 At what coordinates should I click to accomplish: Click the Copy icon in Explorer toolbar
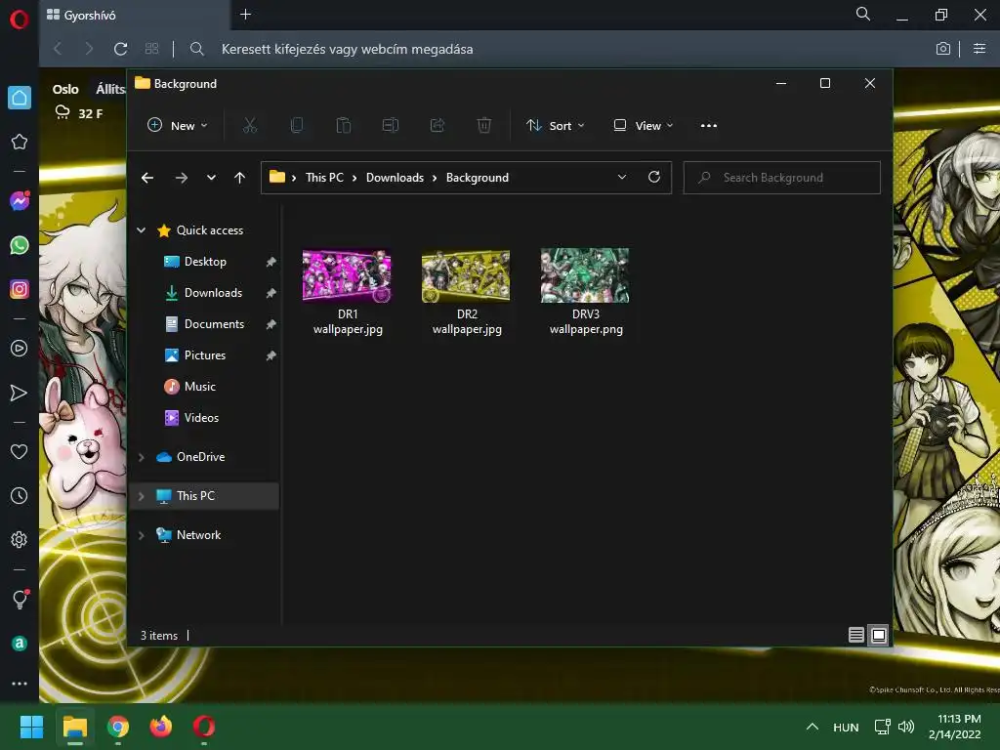[x=297, y=126]
